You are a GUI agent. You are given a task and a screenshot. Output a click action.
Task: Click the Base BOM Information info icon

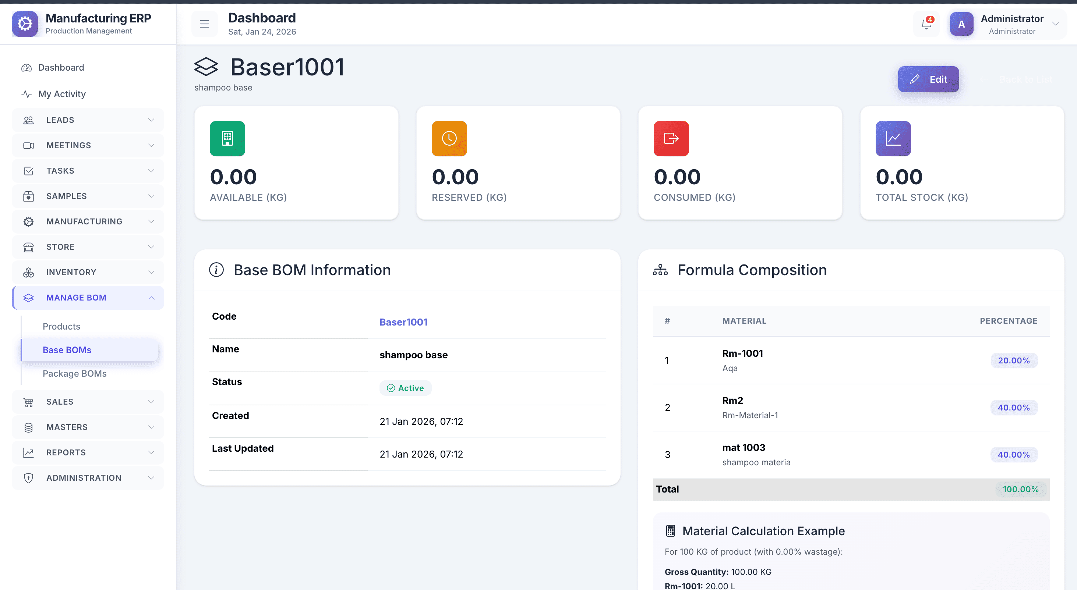tap(216, 270)
